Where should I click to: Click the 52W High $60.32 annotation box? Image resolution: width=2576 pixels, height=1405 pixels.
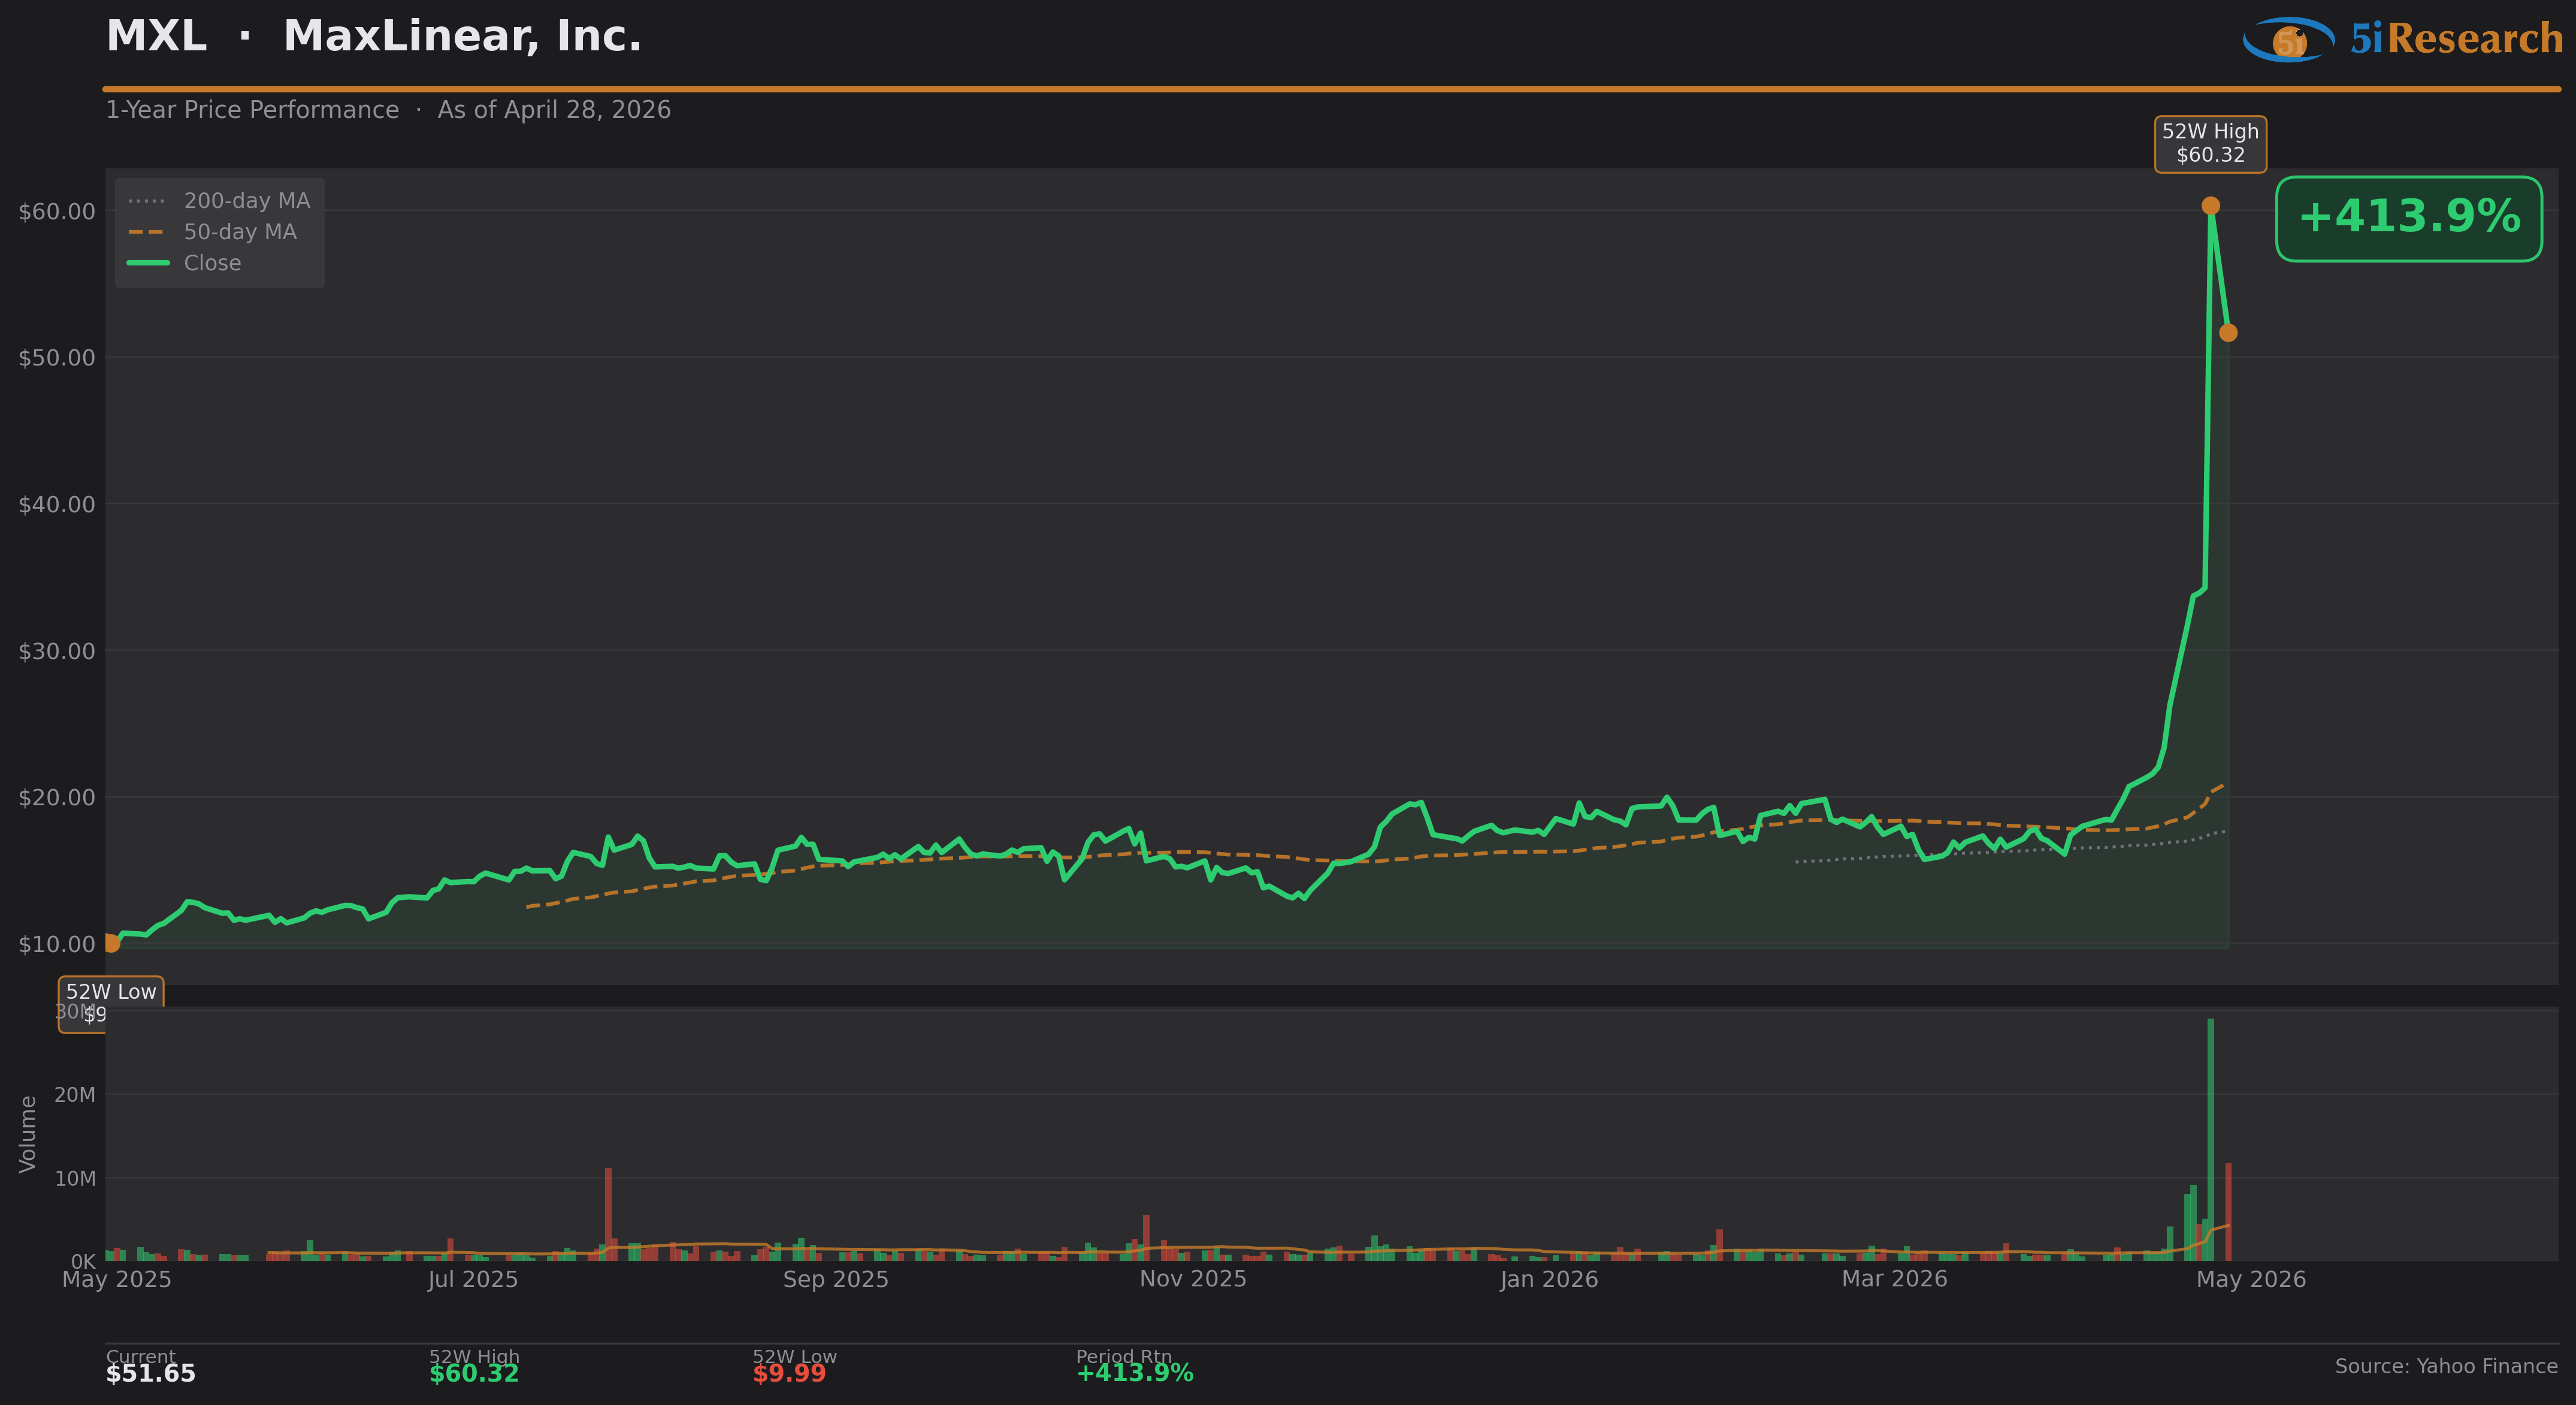(2210, 144)
